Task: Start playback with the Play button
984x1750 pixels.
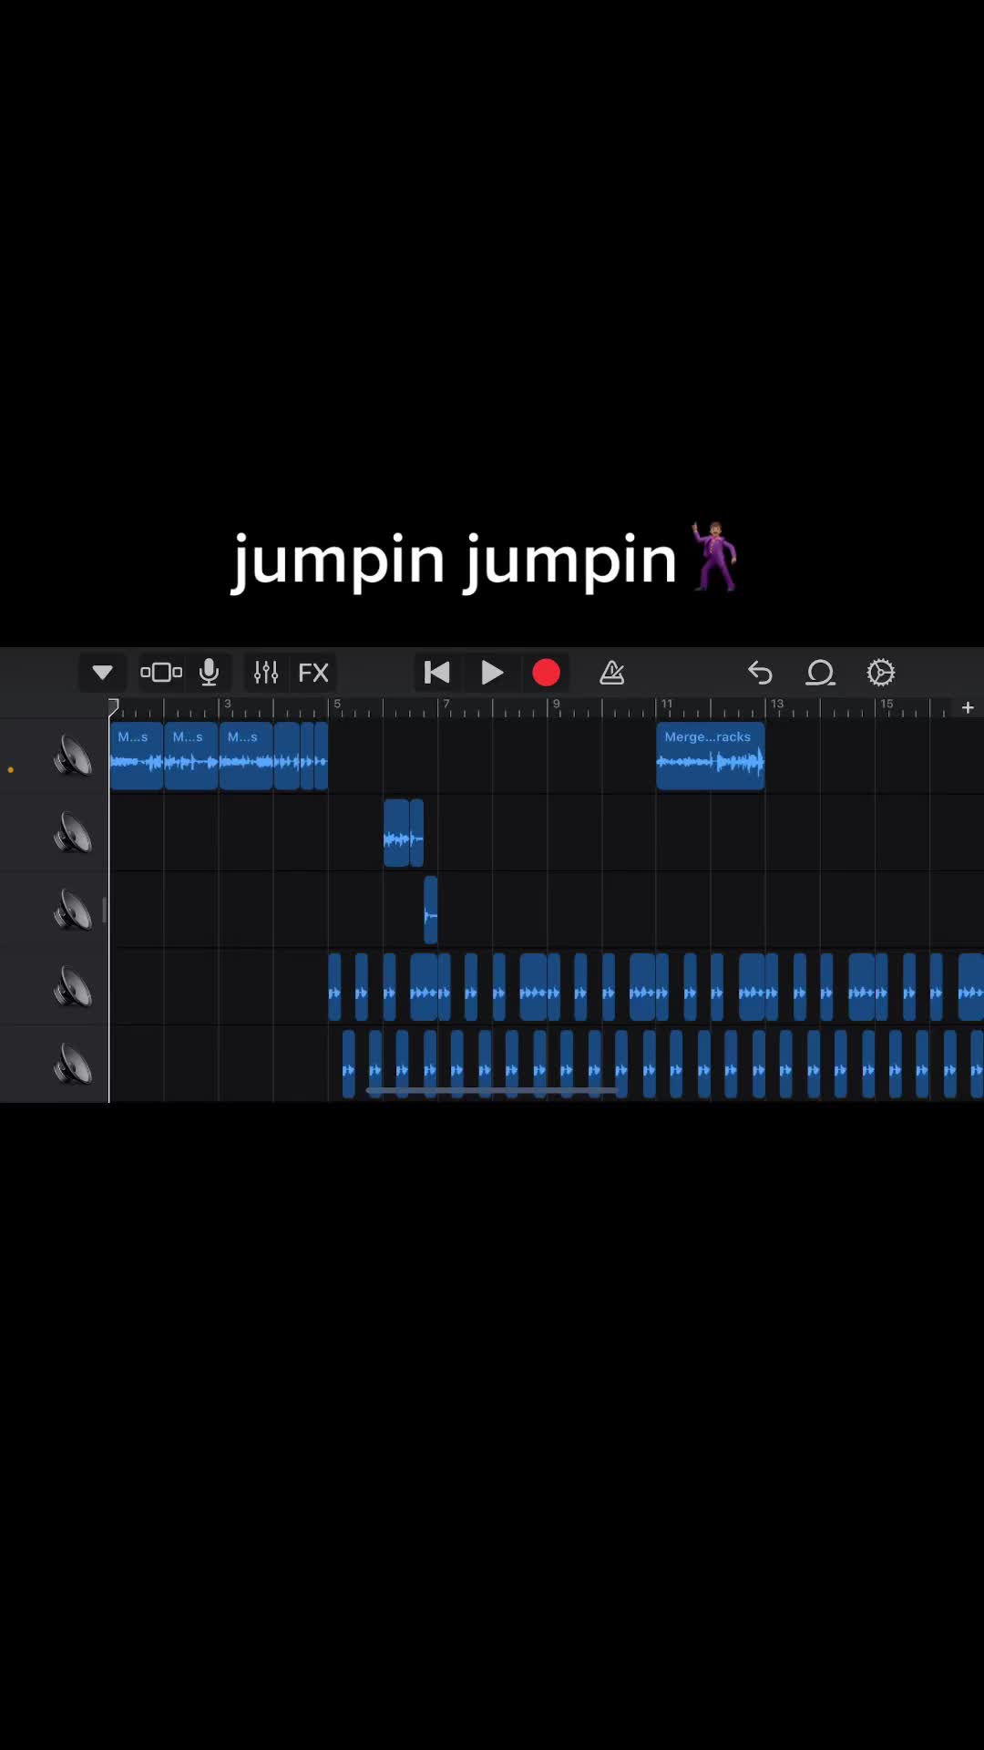Action: coord(492,674)
